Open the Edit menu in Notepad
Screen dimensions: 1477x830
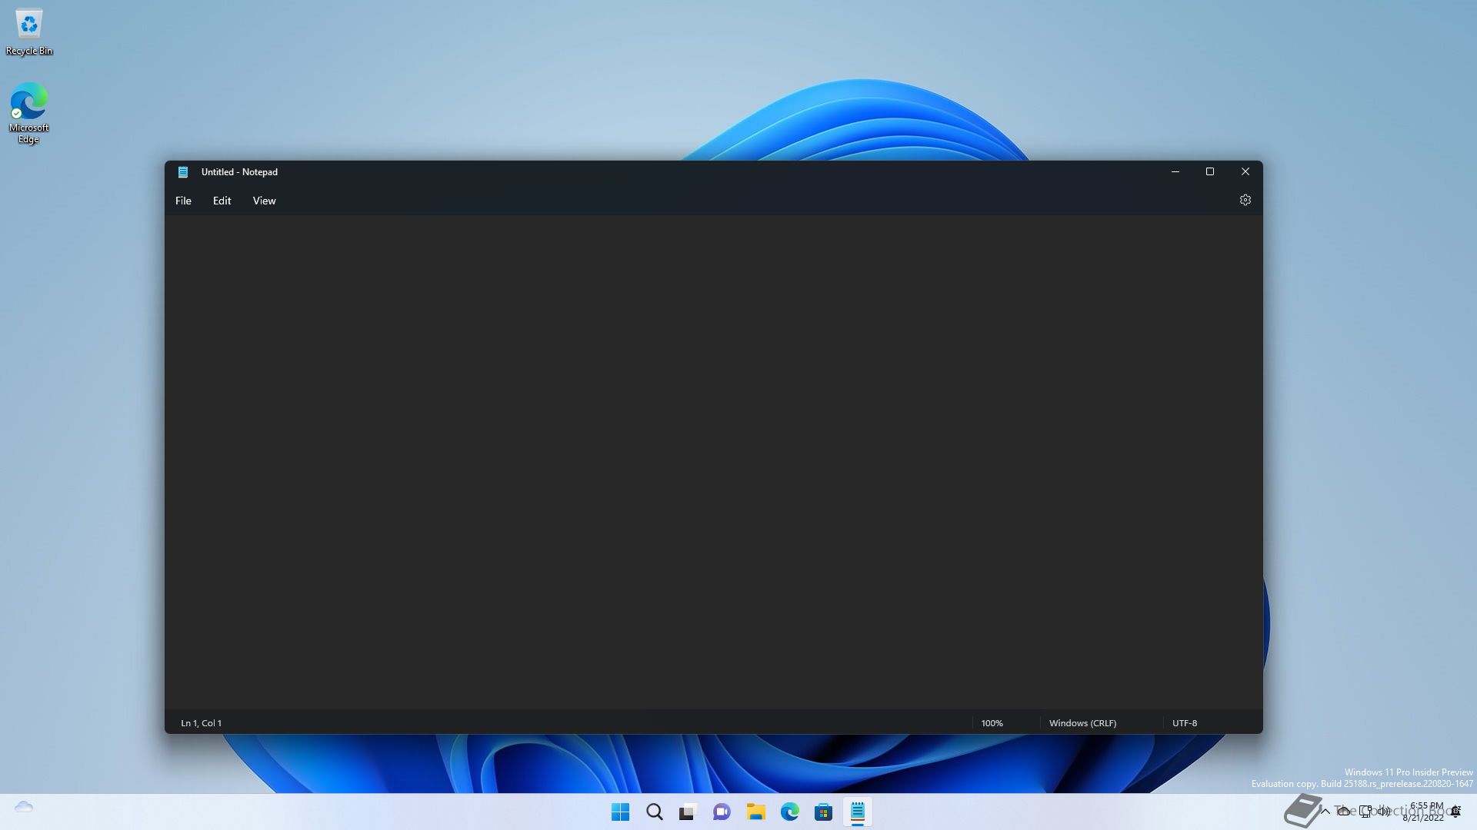coord(222,201)
